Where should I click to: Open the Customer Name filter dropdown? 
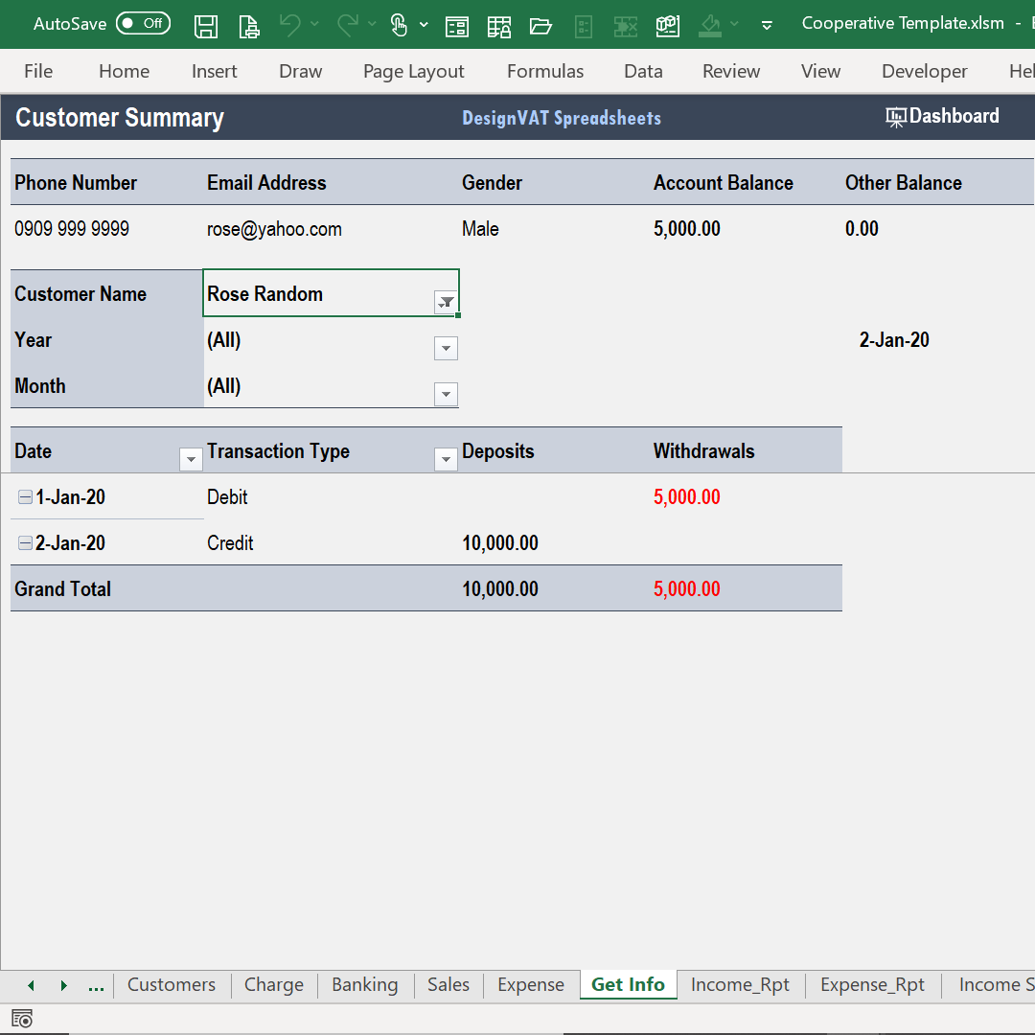pyautogui.click(x=446, y=302)
